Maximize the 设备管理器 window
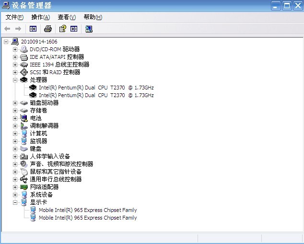This screenshot has width=304, height=244. click(x=287, y=5)
